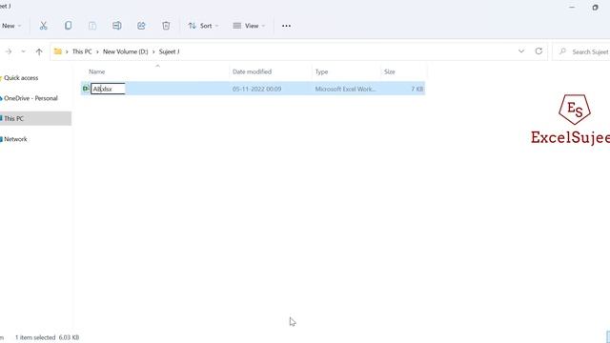Click the Rename icon in toolbar
This screenshot has height=343, width=610.
click(x=116, y=26)
